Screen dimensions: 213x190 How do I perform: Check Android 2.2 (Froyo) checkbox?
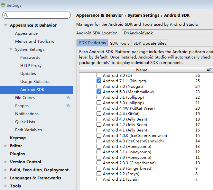tap(99, 174)
